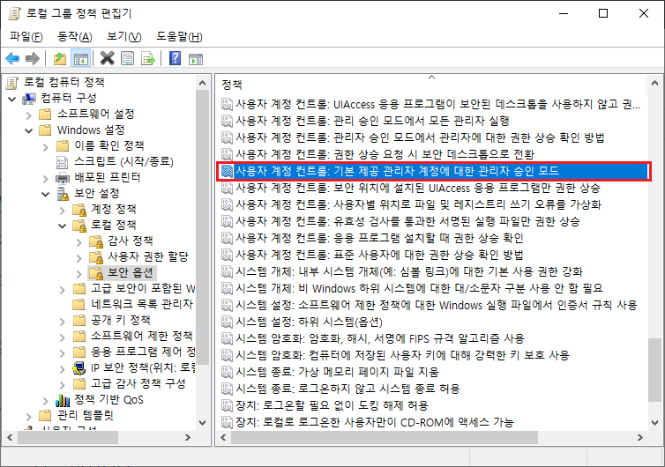Image resolution: width=665 pixels, height=467 pixels.
Task: Click the 감사 정책 folder icon
Action: tap(96, 241)
